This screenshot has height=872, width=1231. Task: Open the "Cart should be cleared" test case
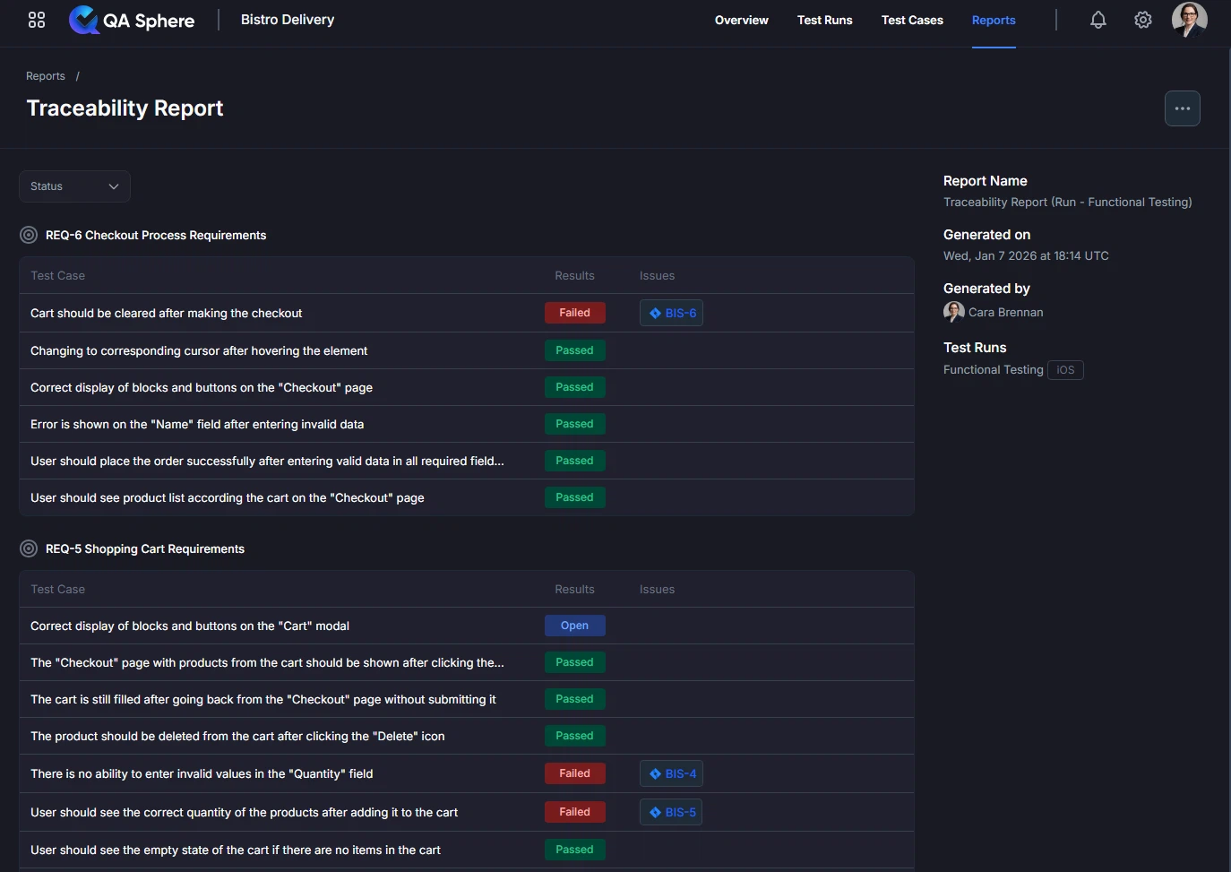click(x=166, y=313)
